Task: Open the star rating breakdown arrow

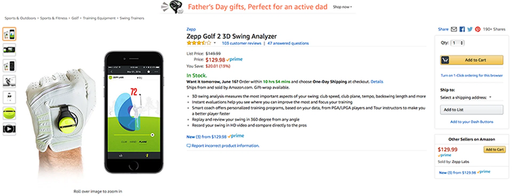Action: [215, 43]
